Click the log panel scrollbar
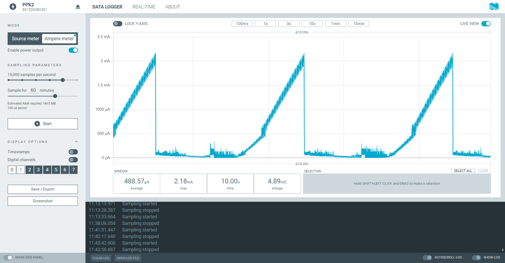 pyautogui.click(x=502, y=250)
